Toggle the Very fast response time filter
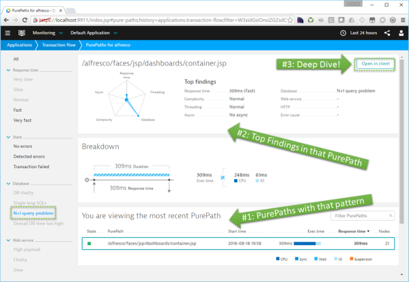Image resolution: width=409 pixels, height=282 pixels. [23, 120]
